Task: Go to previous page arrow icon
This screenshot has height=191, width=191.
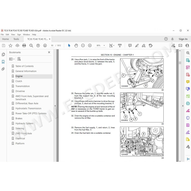Action: tap(38, 46)
